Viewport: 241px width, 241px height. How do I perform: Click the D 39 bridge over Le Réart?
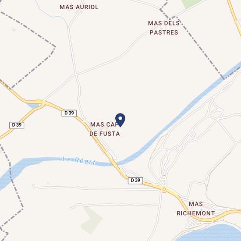click(113, 162)
